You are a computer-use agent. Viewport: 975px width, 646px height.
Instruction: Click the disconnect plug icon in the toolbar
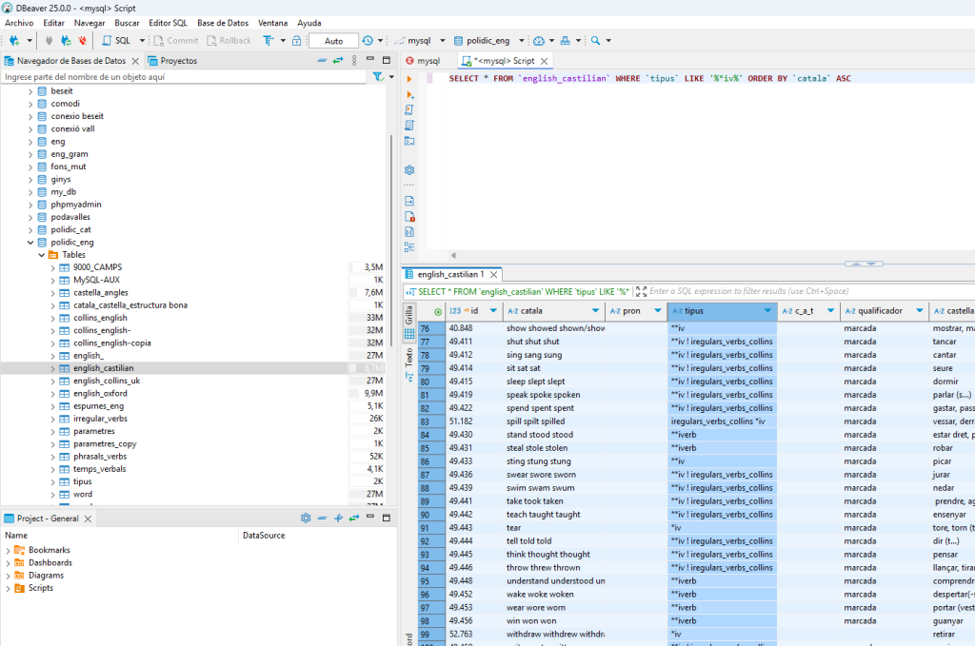click(83, 41)
